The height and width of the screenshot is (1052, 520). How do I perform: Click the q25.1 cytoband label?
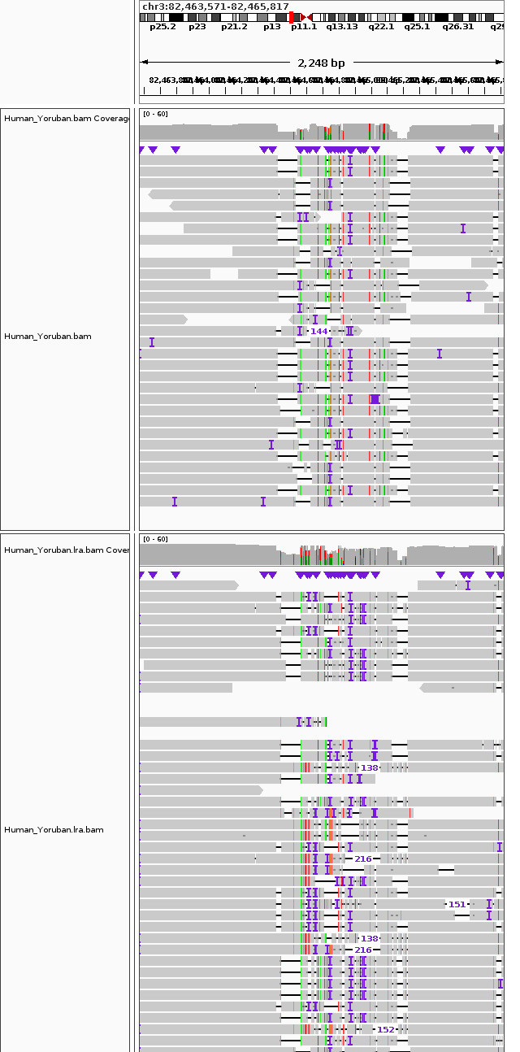click(417, 27)
